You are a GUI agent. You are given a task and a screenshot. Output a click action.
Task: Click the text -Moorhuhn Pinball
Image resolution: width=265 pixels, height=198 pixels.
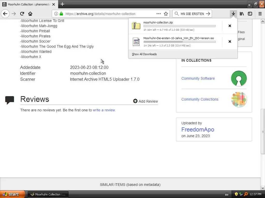coord(35,31)
